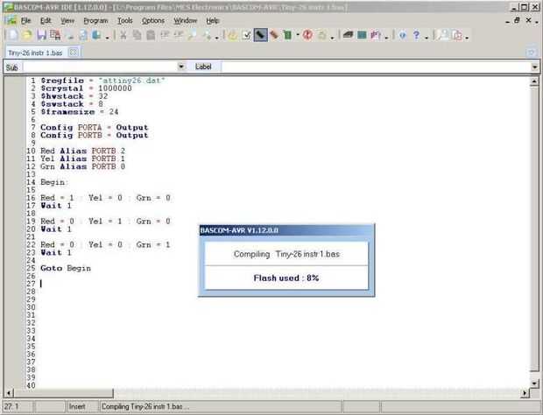The width and height of the screenshot is (543, 415).
Task: Click the dark scanner-shaped toolbar icon
Action: click(348, 35)
